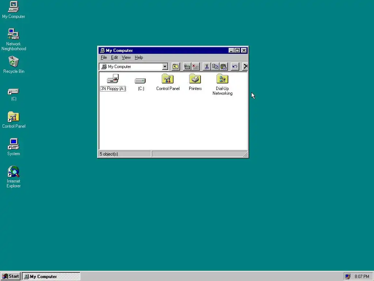This screenshot has width=374, height=281.
Task: Open the File menu
Action: coord(104,57)
